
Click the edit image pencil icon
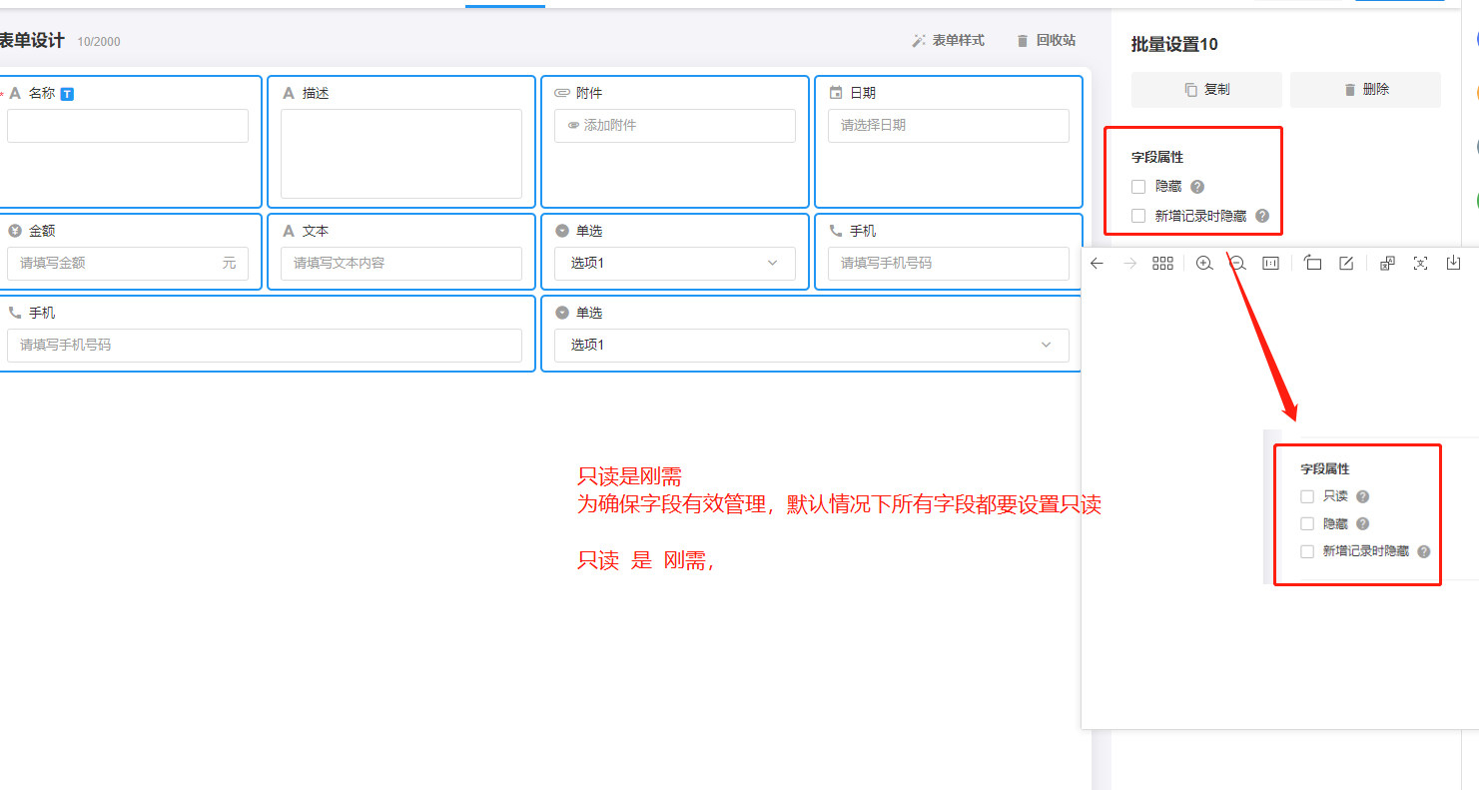tap(1346, 264)
